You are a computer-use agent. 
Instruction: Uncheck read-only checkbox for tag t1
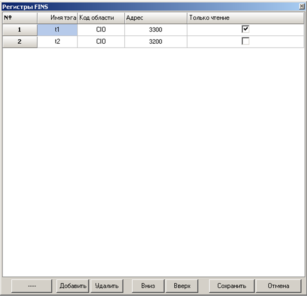point(246,30)
